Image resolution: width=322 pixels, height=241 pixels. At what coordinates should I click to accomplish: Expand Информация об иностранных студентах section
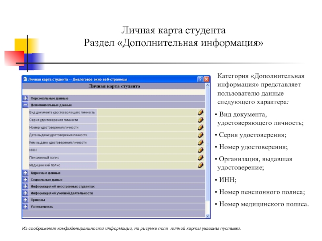(25, 186)
